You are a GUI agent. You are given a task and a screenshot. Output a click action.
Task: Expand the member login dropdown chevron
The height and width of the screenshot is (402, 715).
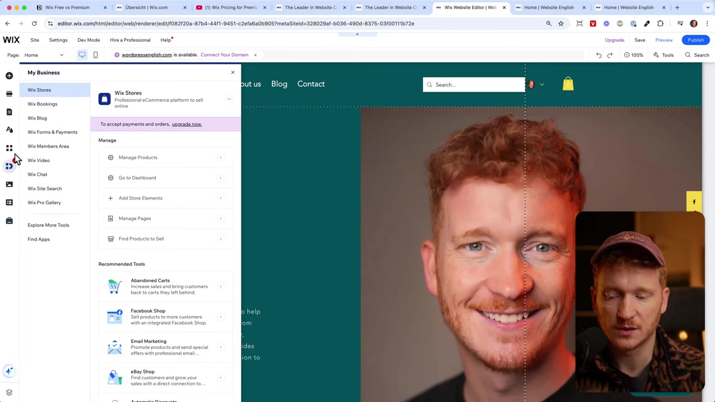click(542, 85)
